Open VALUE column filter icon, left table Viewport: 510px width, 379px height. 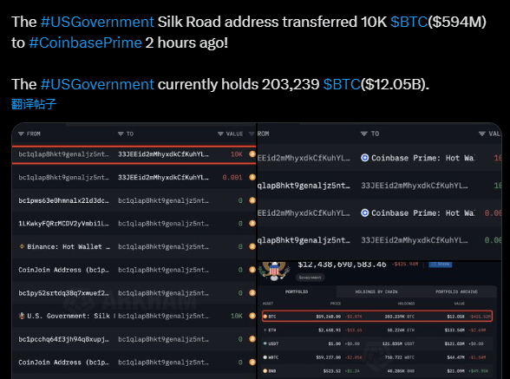(220, 134)
